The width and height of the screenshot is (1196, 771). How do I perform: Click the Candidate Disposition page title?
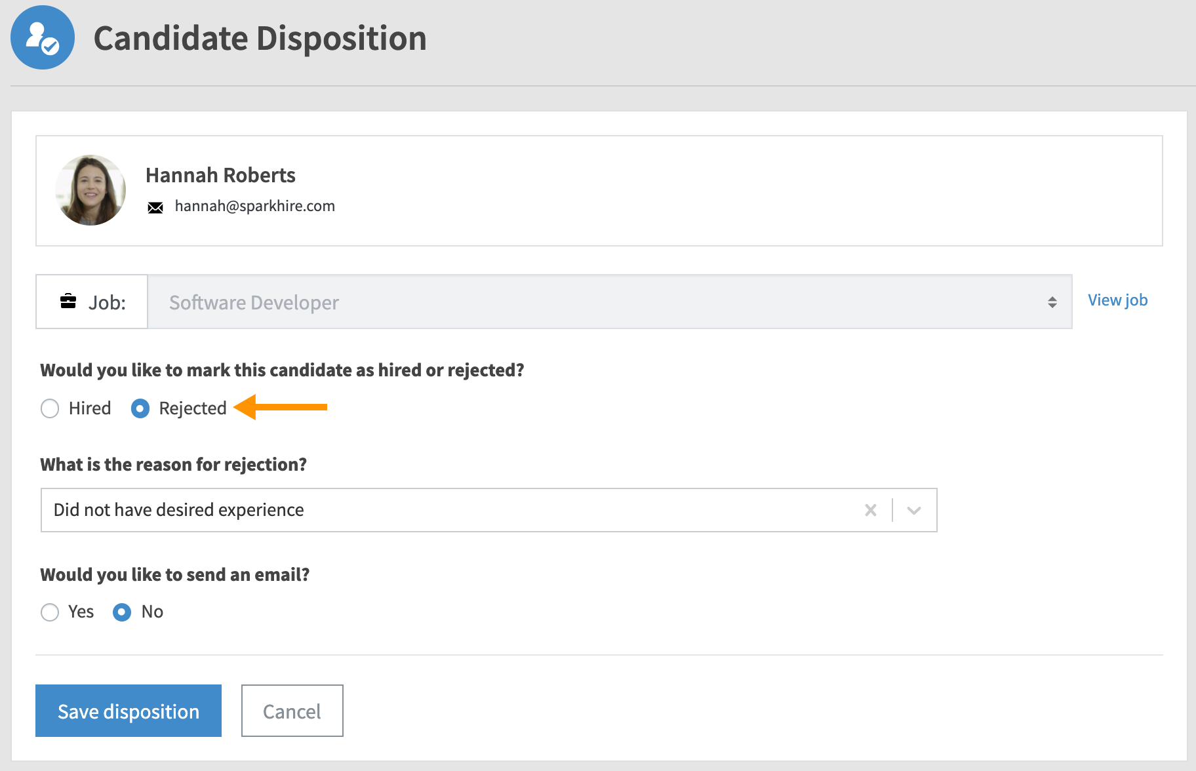coord(260,38)
